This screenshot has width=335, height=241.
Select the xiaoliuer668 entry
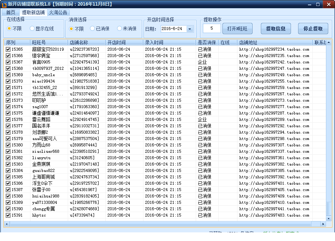click(46, 152)
